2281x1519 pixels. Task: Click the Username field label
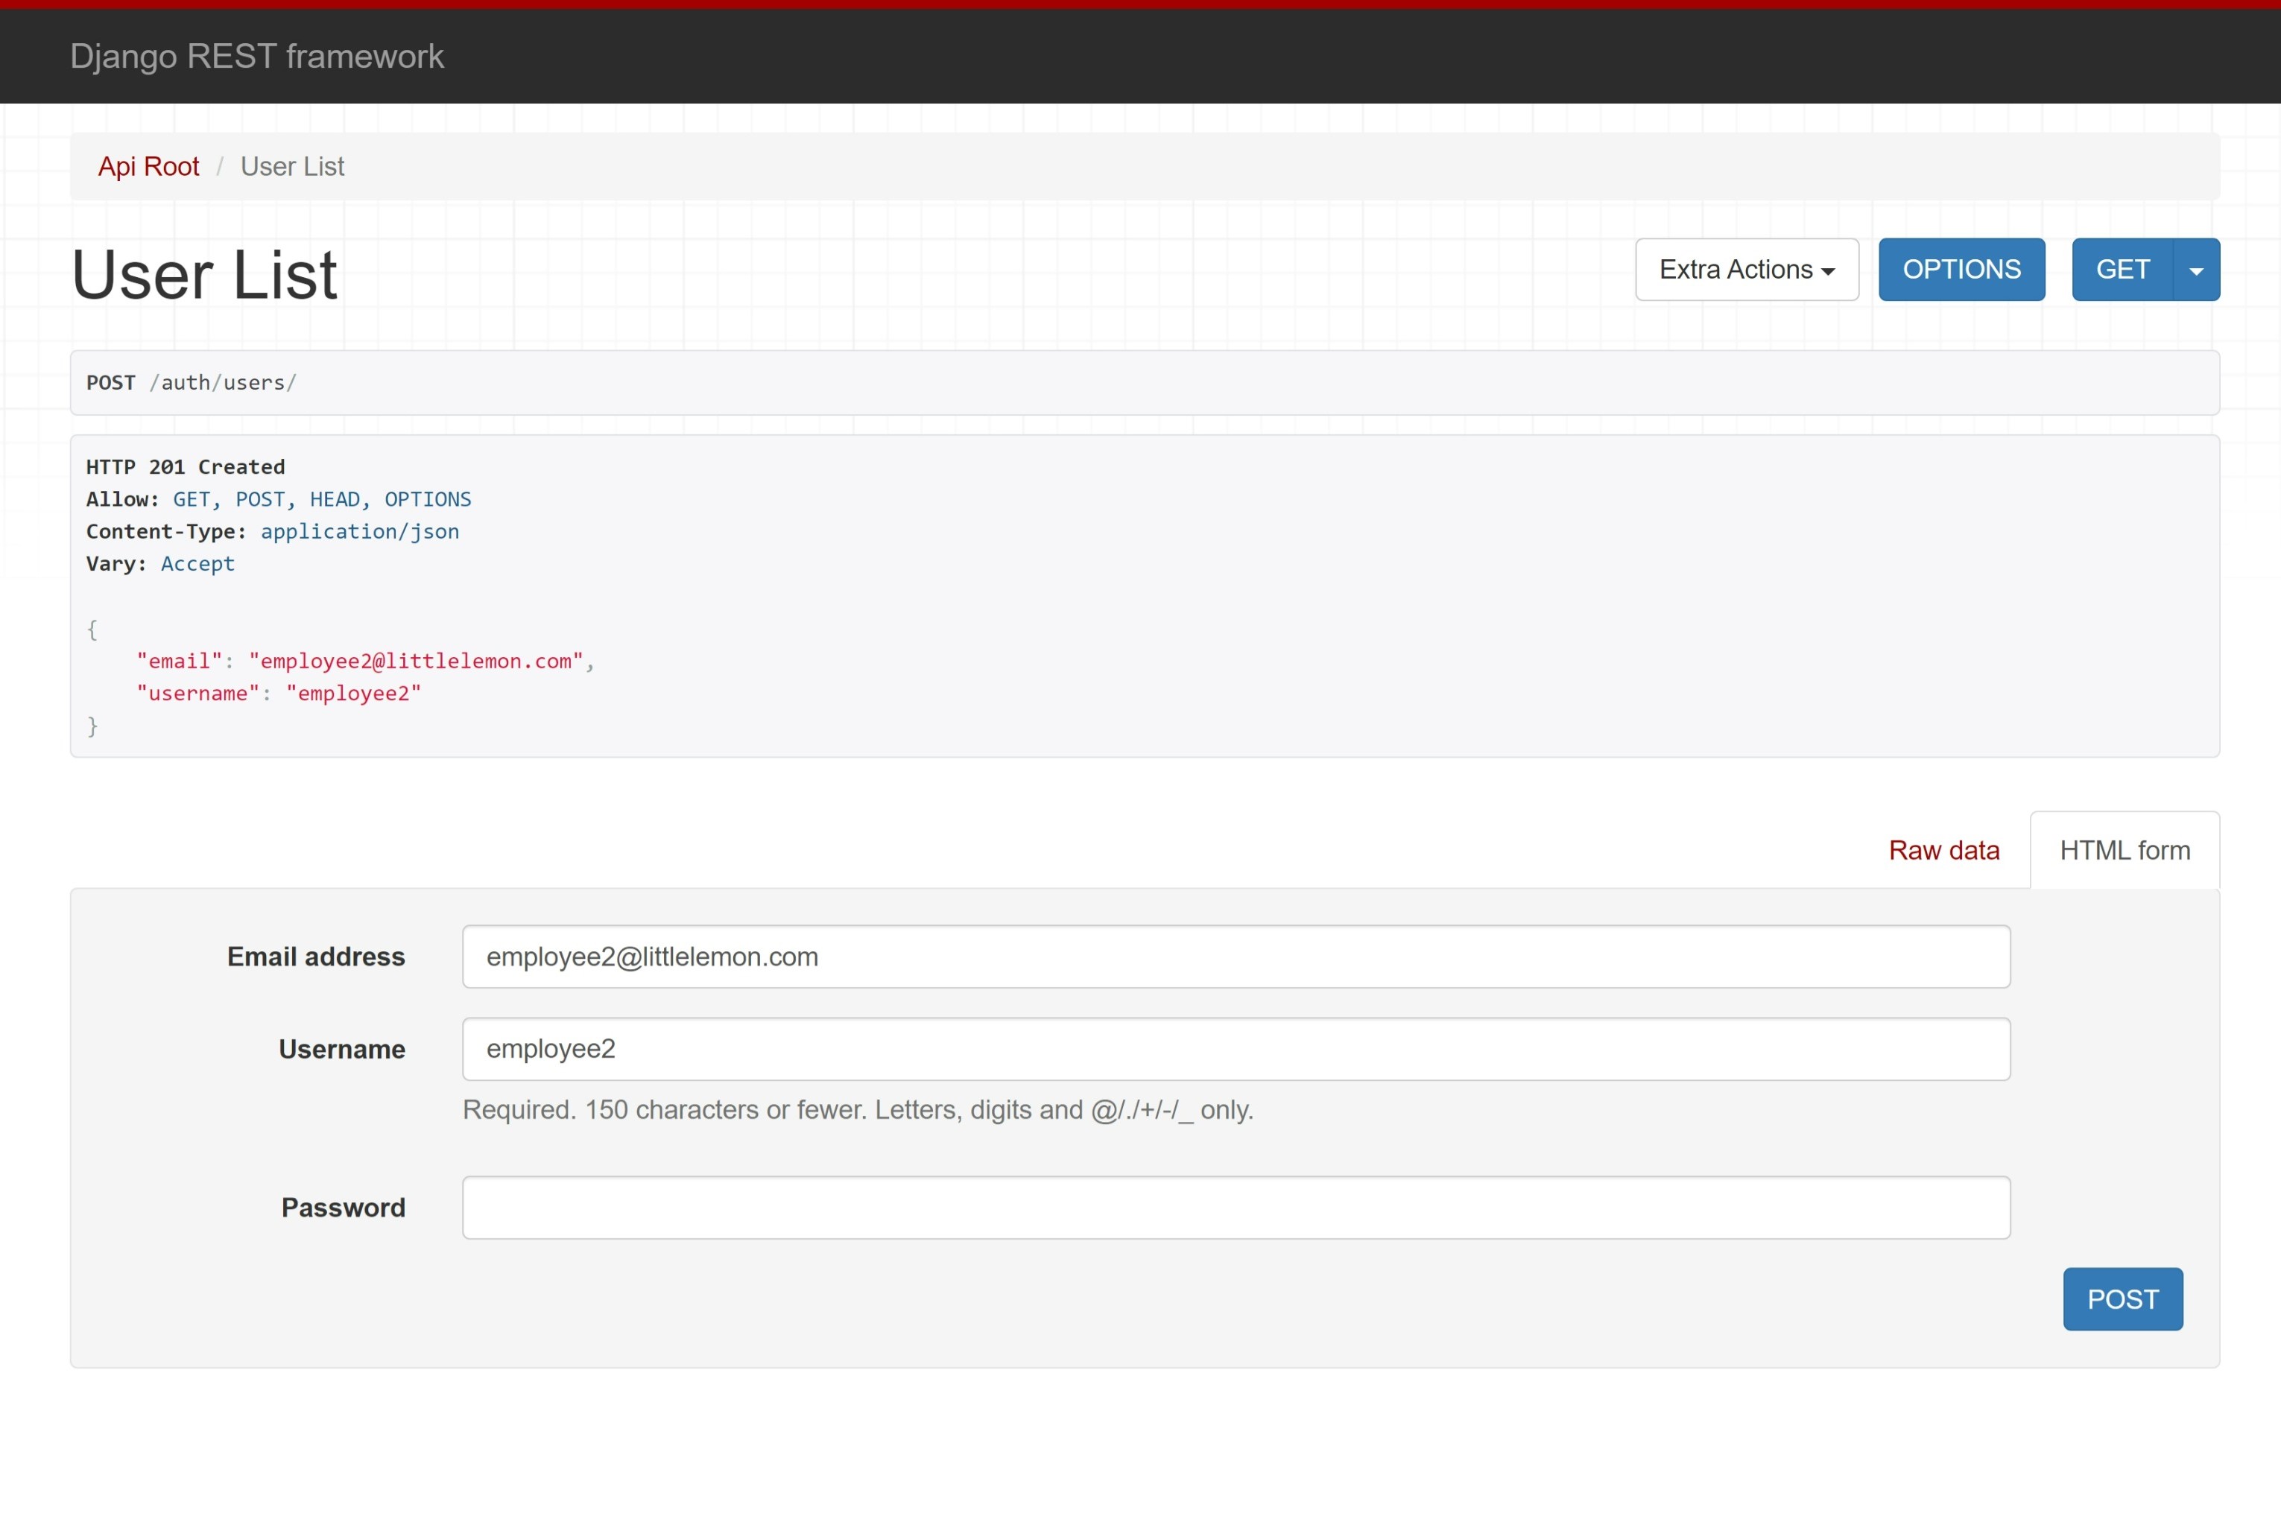pos(341,1049)
